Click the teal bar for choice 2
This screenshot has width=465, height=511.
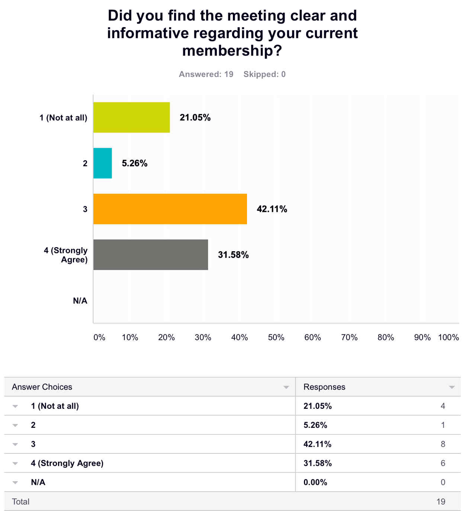point(102,163)
